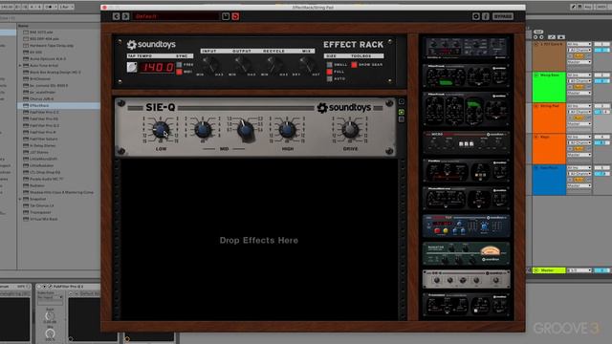Select the MicroShift toolbox thumbnail
612x344 pixels.
[466, 142]
